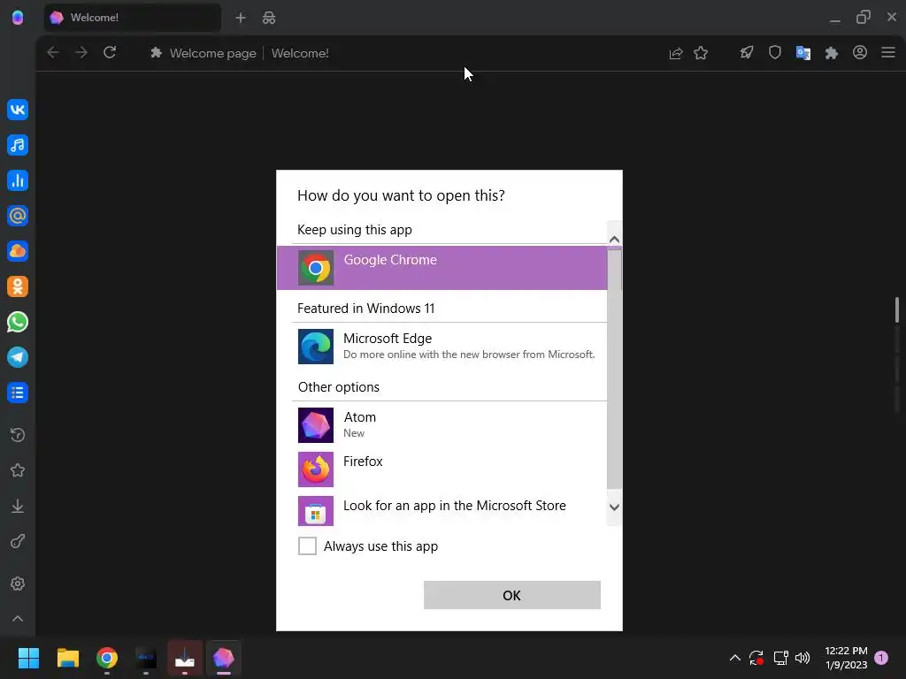This screenshot has width=906, height=679.
Task: Go back to previous page
Action: pyautogui.click(x=53, y=52)
